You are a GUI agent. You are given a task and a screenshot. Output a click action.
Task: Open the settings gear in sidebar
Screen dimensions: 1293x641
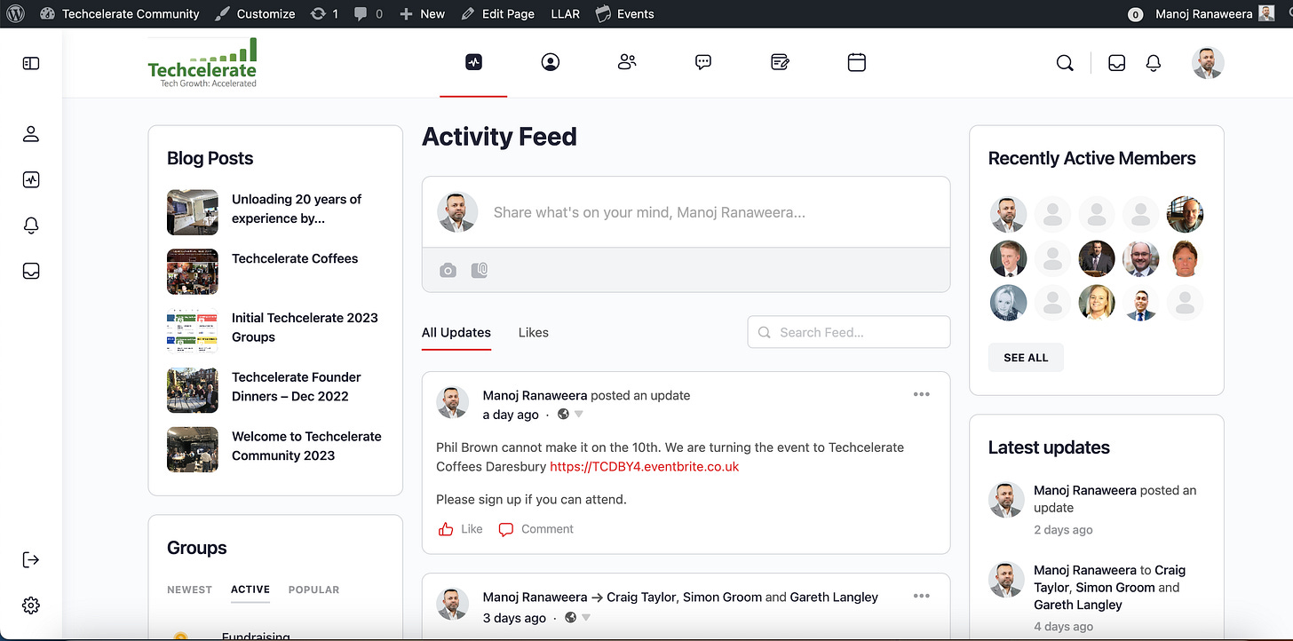31,605
